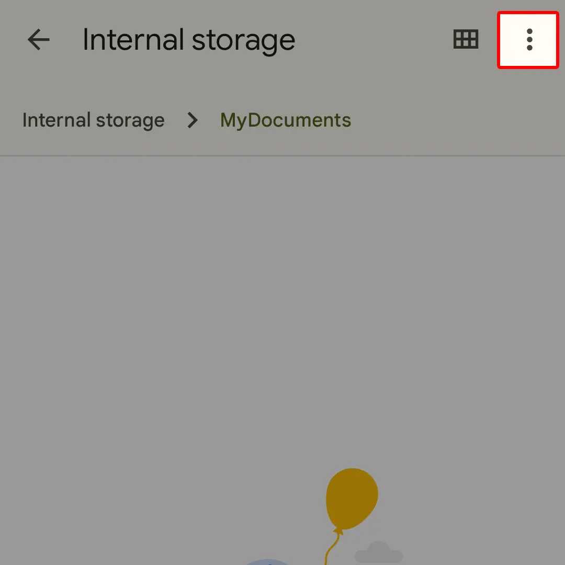Show more options for this folder
The height and width of the screenshot is (565, 565).
click(529, 40)
